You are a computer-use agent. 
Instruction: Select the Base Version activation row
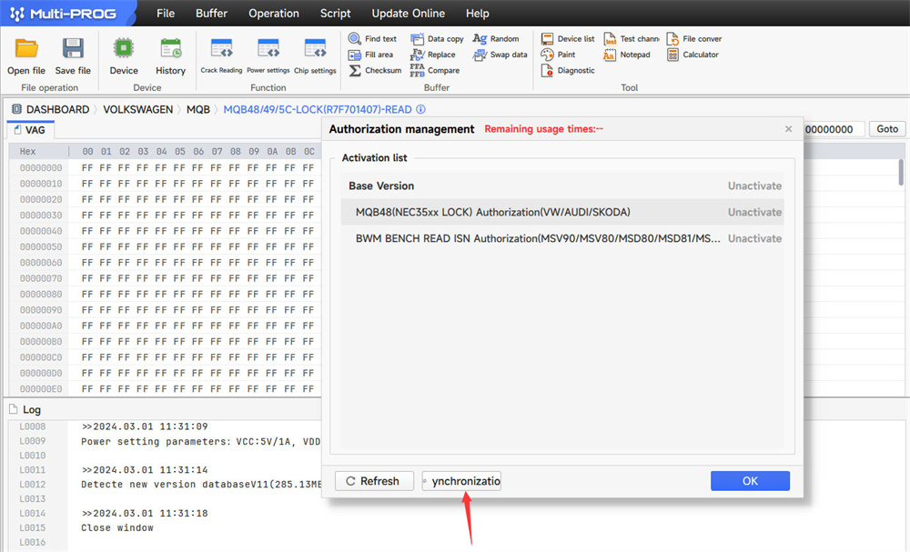[561, 186]
